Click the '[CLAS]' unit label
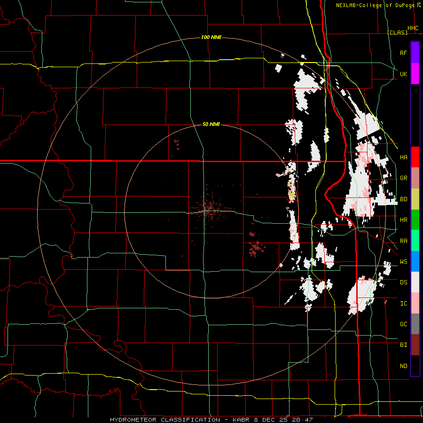 (397, 32)
